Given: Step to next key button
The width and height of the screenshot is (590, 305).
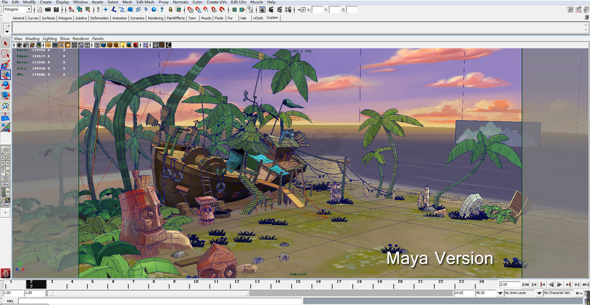Looking at the screenshot, I should 568,284.
